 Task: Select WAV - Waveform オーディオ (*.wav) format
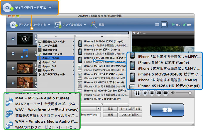tap(47, 110)
